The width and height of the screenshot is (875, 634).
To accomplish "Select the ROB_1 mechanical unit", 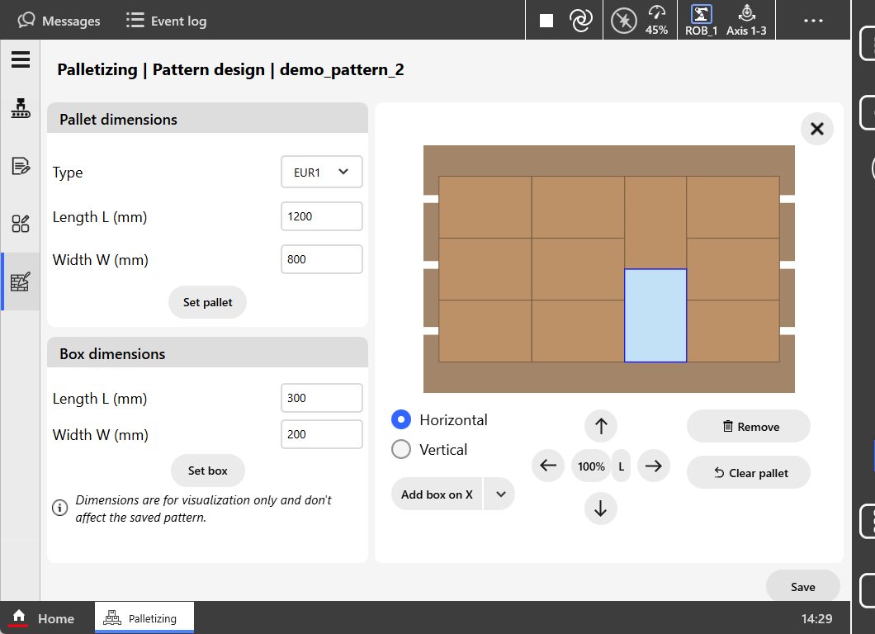I will (x=701, y=21).
